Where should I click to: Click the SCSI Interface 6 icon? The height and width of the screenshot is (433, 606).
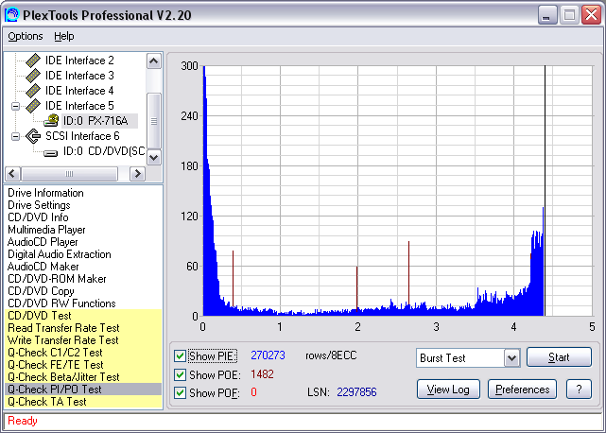point(33,136)
